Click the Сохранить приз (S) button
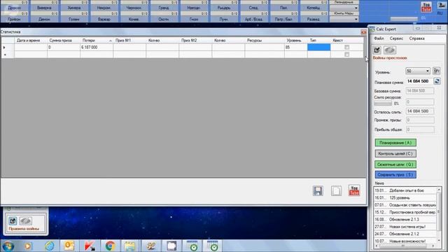The width and height of the screenshot is (448, 252). [x=395, y=174]
